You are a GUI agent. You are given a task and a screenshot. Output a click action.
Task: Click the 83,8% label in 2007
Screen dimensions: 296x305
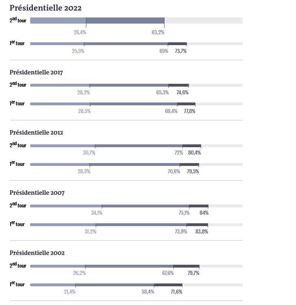[202, 232]
